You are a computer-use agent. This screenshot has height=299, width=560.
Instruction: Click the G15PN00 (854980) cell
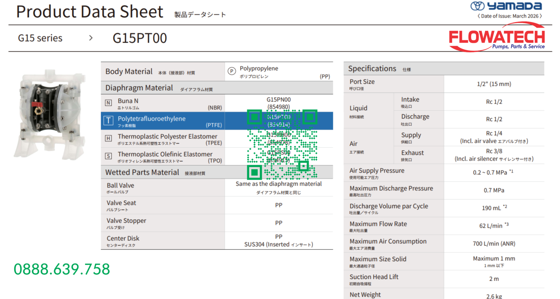coord(279,103)
